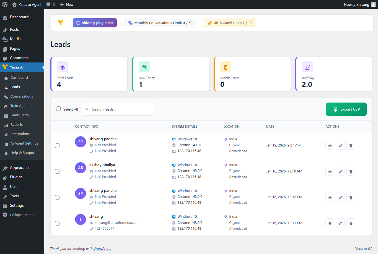Open the WordPress link in the footer
Image resolution: width=378 pixels, height=254 pixels.
click(102, 248)
